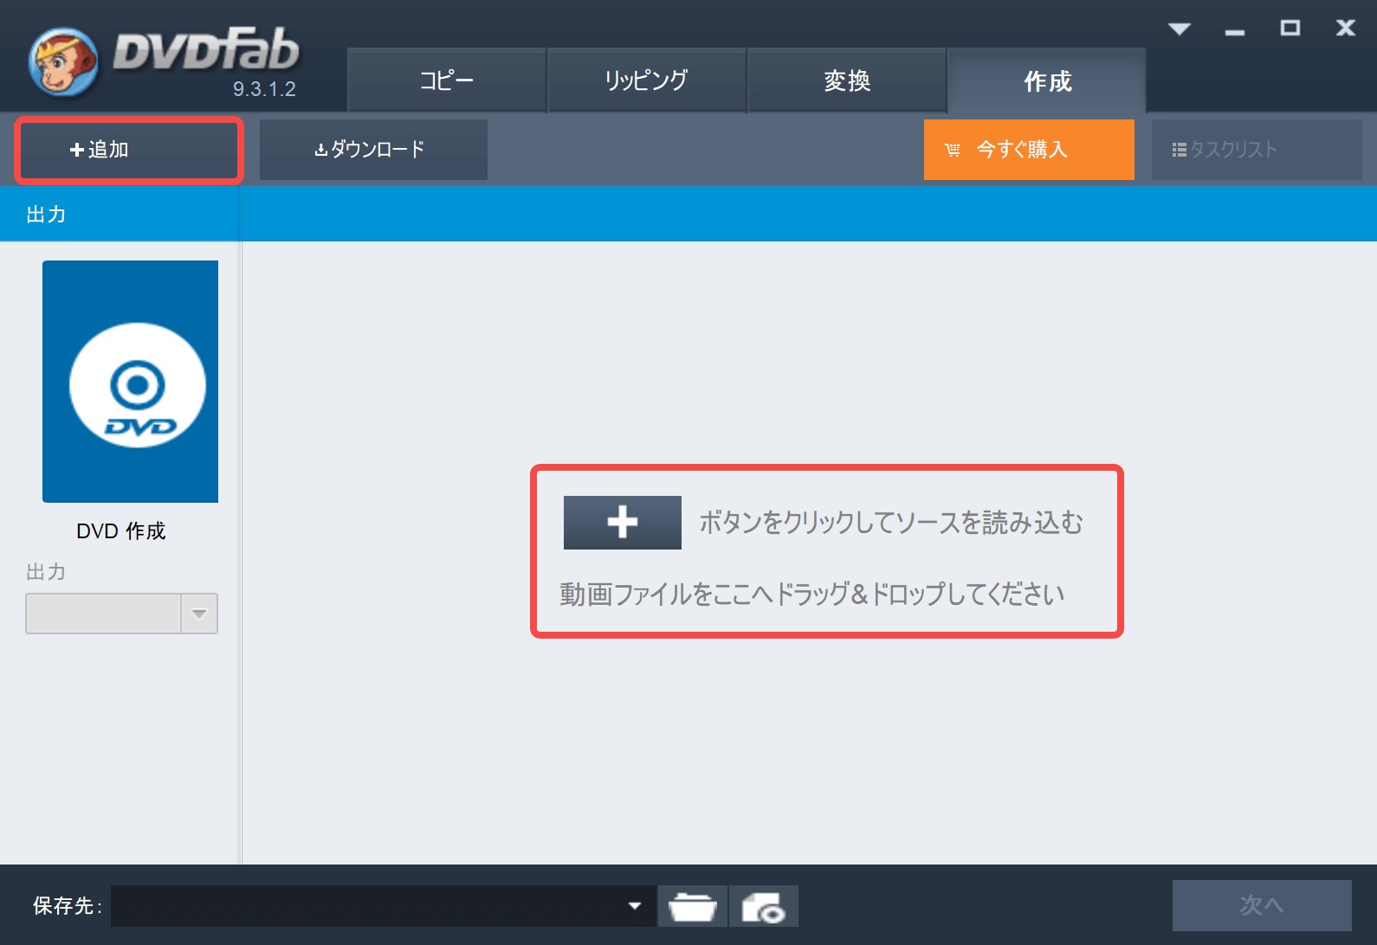
Task: Switch to the コピー tab
Action: click(x=446, y=80)
